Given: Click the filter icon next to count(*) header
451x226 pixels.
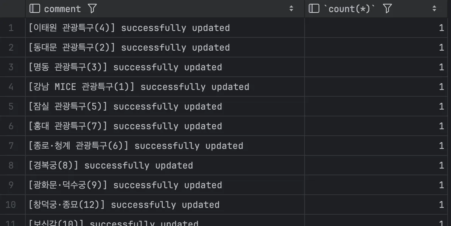Looking at the screenshot, I should point(387,9).
